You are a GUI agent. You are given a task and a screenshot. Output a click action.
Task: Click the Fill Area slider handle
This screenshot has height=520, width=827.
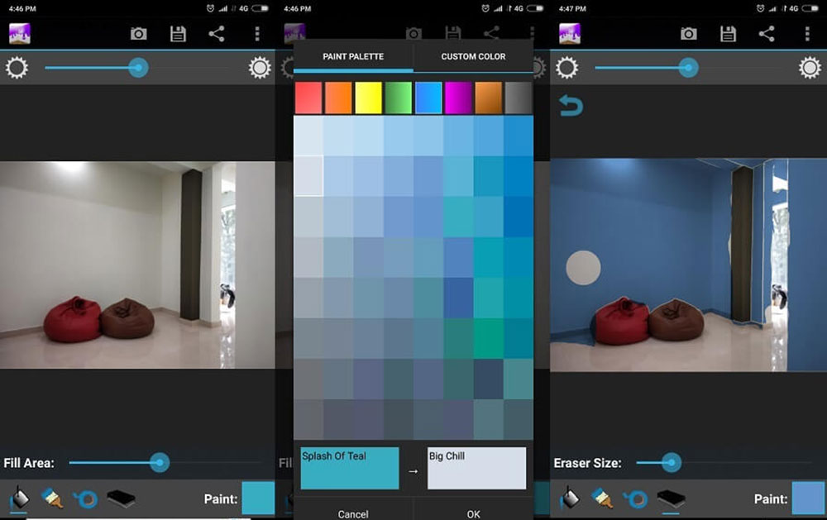160,462
